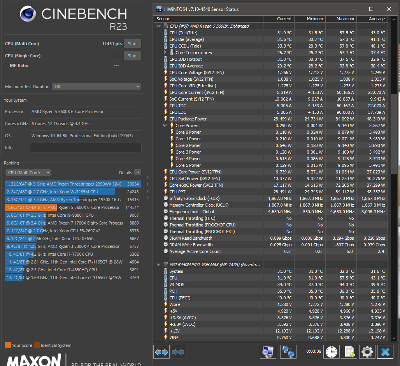Viewport: 400px width, 366px height.
Task: Start the CPU (Single Core) test
Action: 132,56
